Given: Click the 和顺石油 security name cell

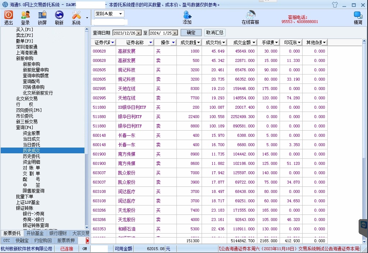Looking at the screenshot, I should pos(127,229).
